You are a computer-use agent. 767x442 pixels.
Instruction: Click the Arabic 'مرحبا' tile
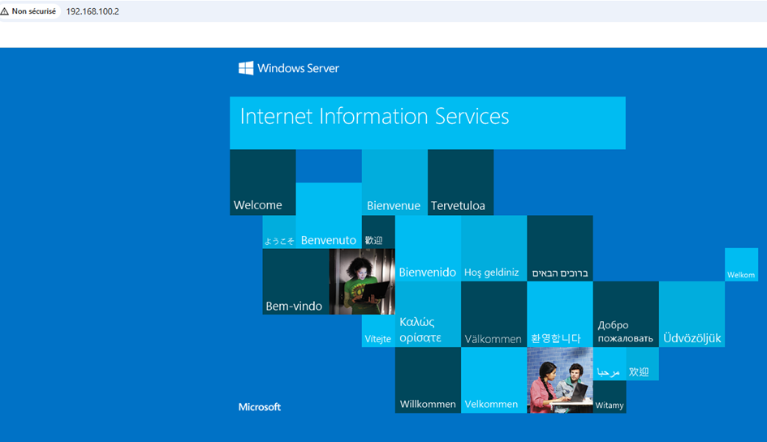[610, 364]
